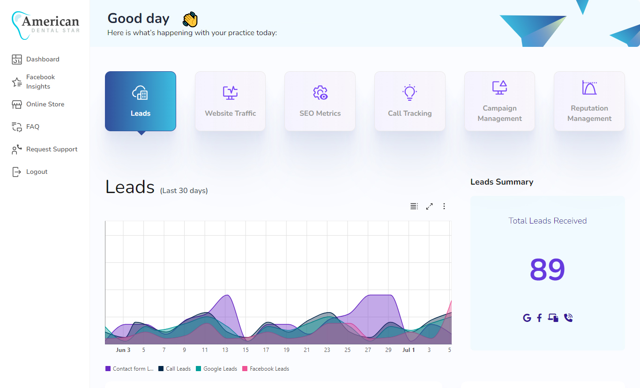Select the Leads tab card
This screenshot has height=388, width=640.
[x=141, y=101]
